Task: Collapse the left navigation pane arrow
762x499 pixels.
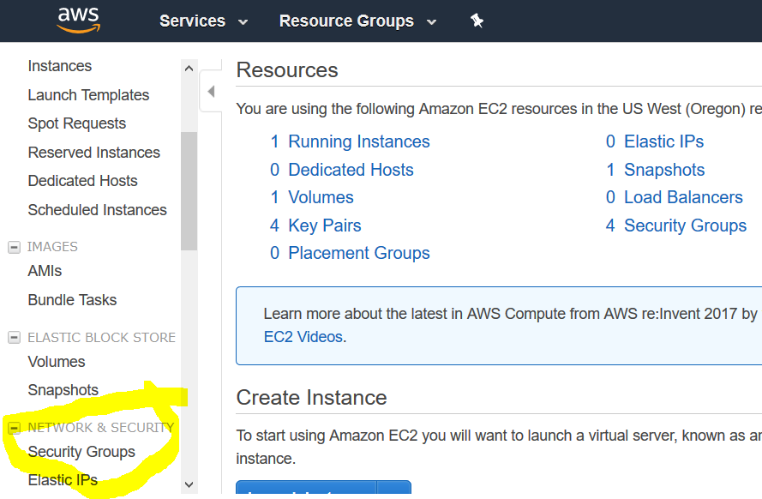Action: 211,92
